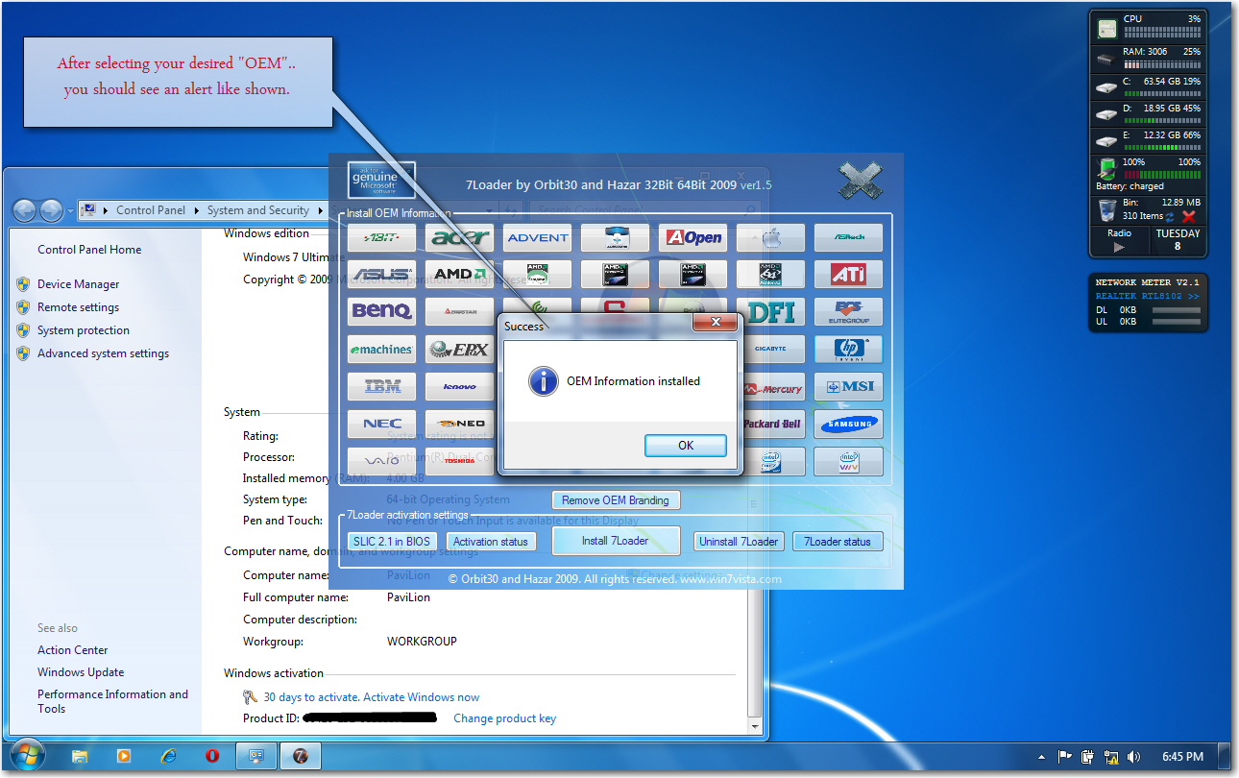Image resolution: width=1239 pixels, height=778 pixels.
Task: Click the Change product key link
Action: coord(504,718)
